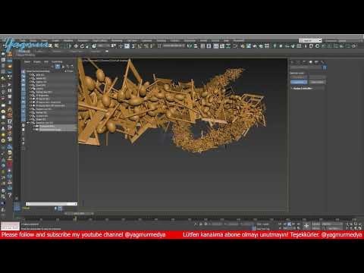Open the Animation menu
This screenshot has width=364, height=273.
[83, 40]
